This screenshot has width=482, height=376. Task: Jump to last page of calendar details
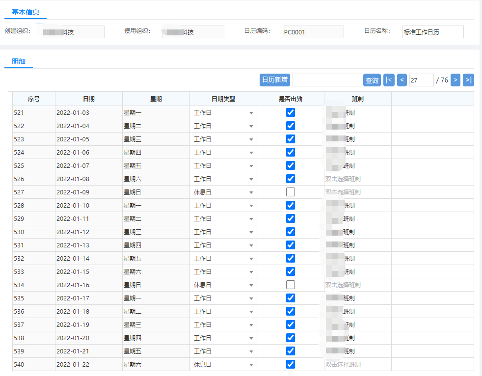468,80
